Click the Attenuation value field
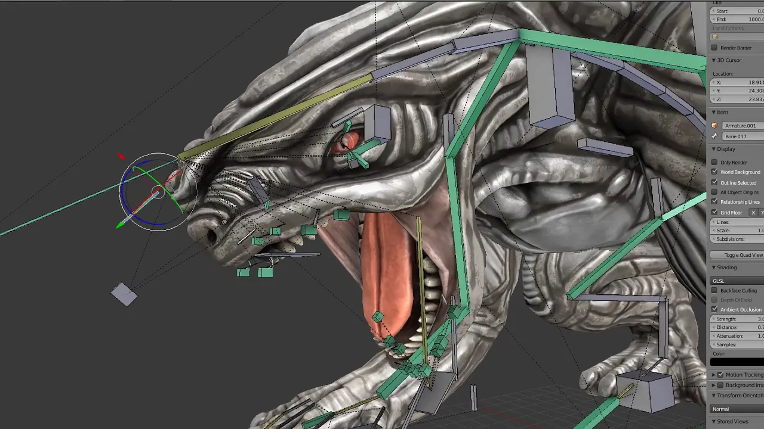The width and height of the screenshot is (764, 429). 737,336
